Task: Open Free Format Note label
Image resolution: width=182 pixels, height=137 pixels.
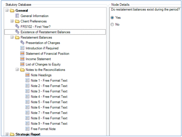Action: tap(43, 129)
